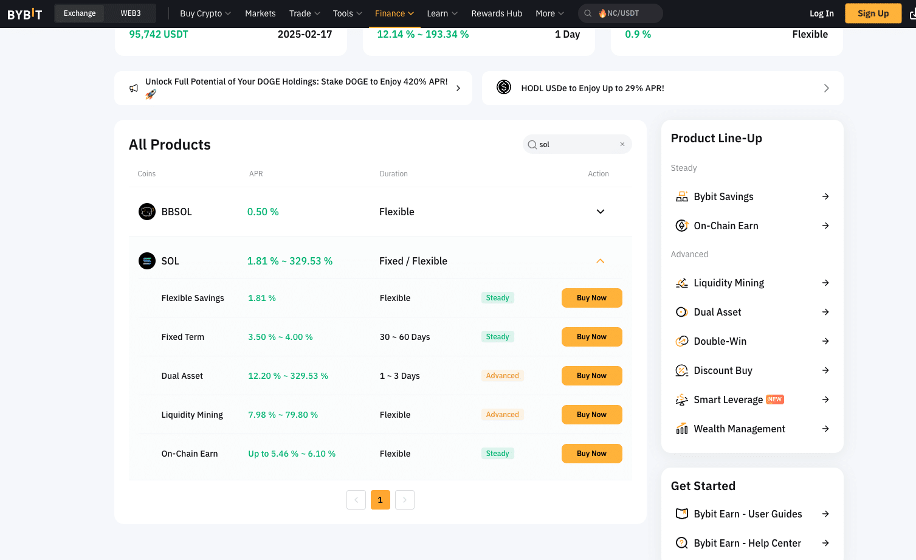The image size is (916, 560).
Task: Click the Advanced tag on Dual Asset row
Action: [503, 376]
